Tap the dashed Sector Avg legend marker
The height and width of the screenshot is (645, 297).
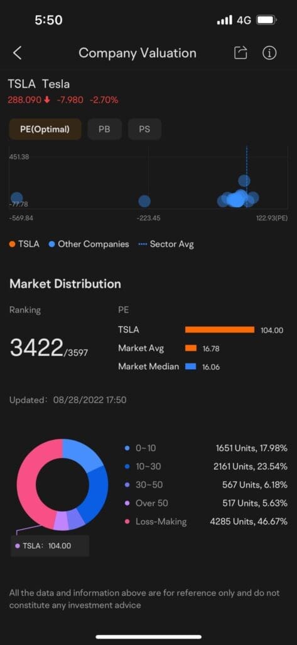click(x=143, y=244)
